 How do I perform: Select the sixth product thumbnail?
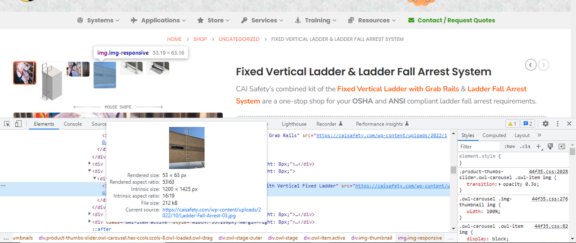[158, 68]
